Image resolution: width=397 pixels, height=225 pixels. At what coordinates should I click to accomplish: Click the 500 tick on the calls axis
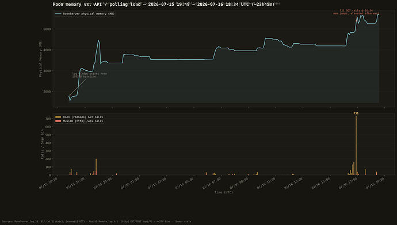(48, 135)
